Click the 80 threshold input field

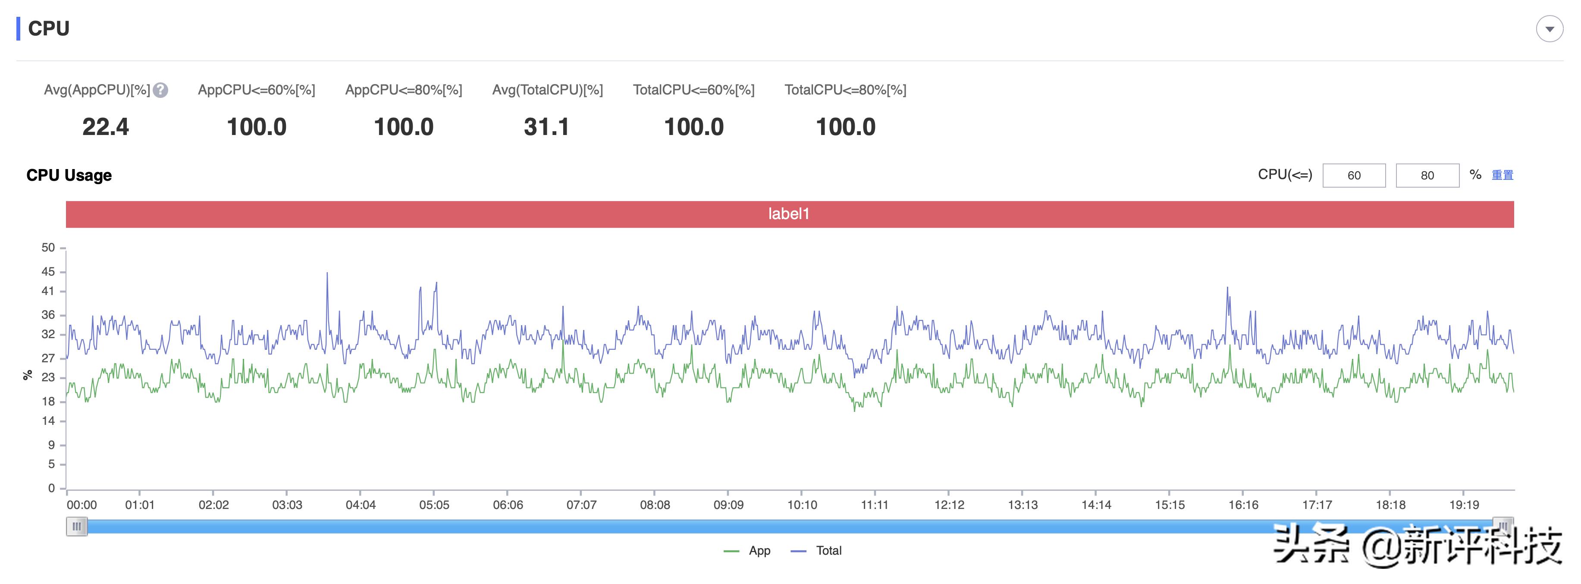(1427, 175)
